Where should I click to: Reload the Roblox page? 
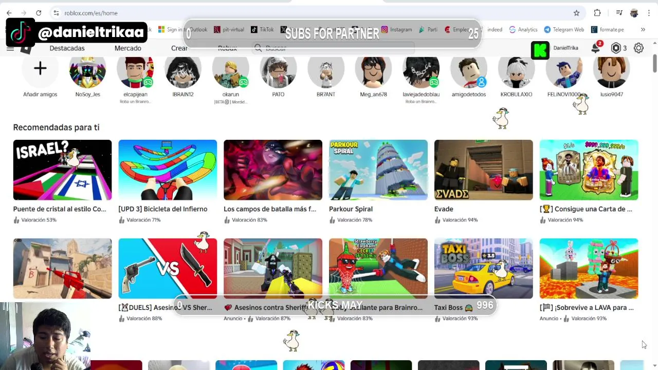tap(39, 13)
